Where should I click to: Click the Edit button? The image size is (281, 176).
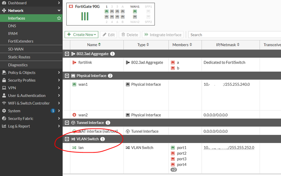point(108,34)
